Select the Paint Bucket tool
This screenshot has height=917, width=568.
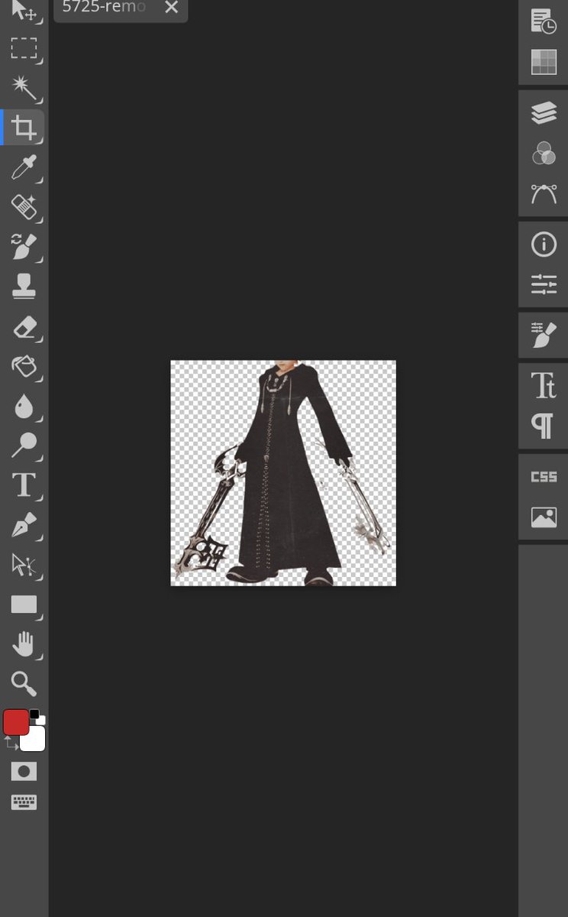point(24,366)
